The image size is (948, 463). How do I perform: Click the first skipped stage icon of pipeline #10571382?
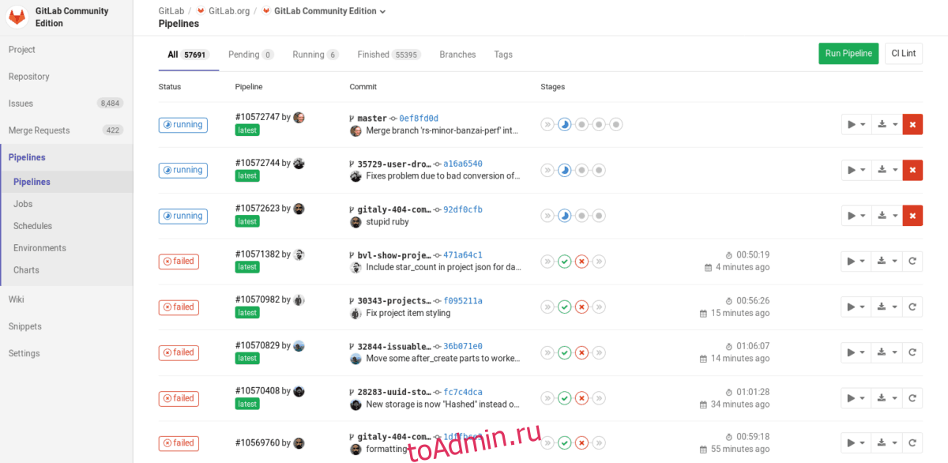pos(547,262)
